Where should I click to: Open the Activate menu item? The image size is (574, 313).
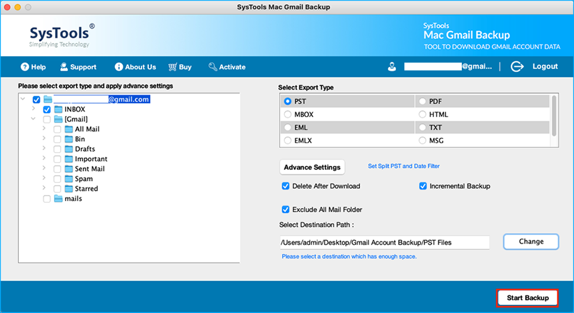[x=227, y=67]
